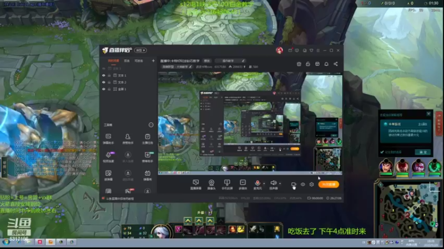Open the usage tutorial link at bottom left
Screen dimensions: 444x249
pyautogui.click(x=120, y=199)
